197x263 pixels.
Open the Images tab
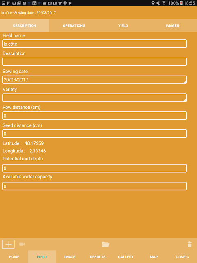172,25
